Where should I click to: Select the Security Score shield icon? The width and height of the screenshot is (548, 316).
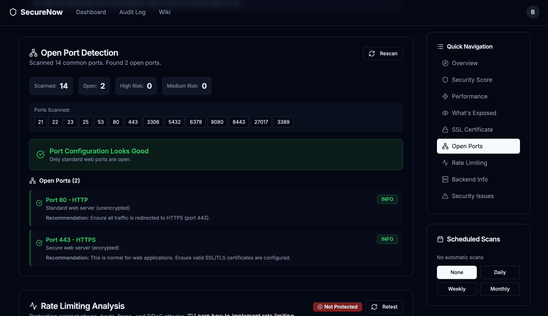coord(445,80)
